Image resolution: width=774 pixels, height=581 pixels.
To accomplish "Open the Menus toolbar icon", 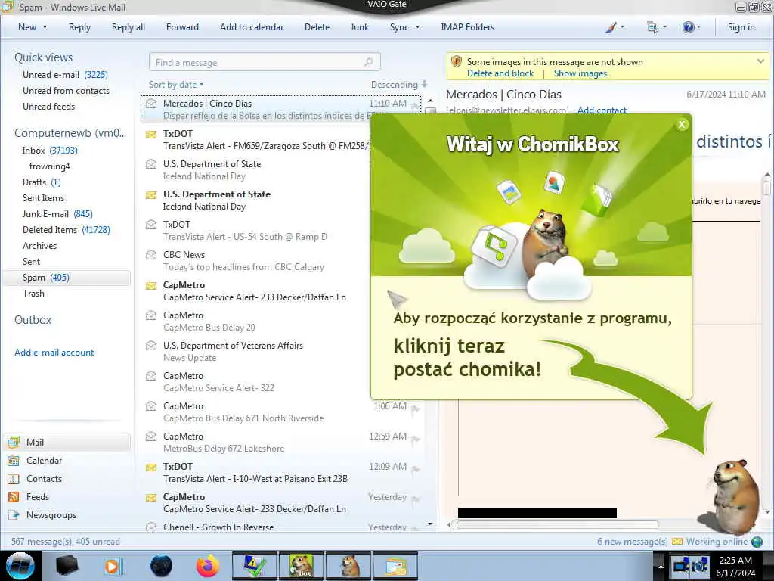I will (x=652, y=27).
